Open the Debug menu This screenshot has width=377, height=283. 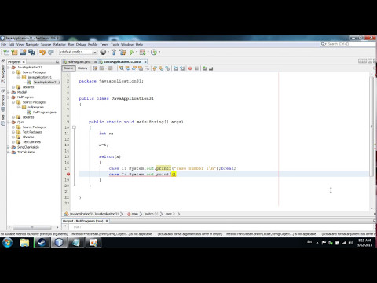(x=81, y=45)
